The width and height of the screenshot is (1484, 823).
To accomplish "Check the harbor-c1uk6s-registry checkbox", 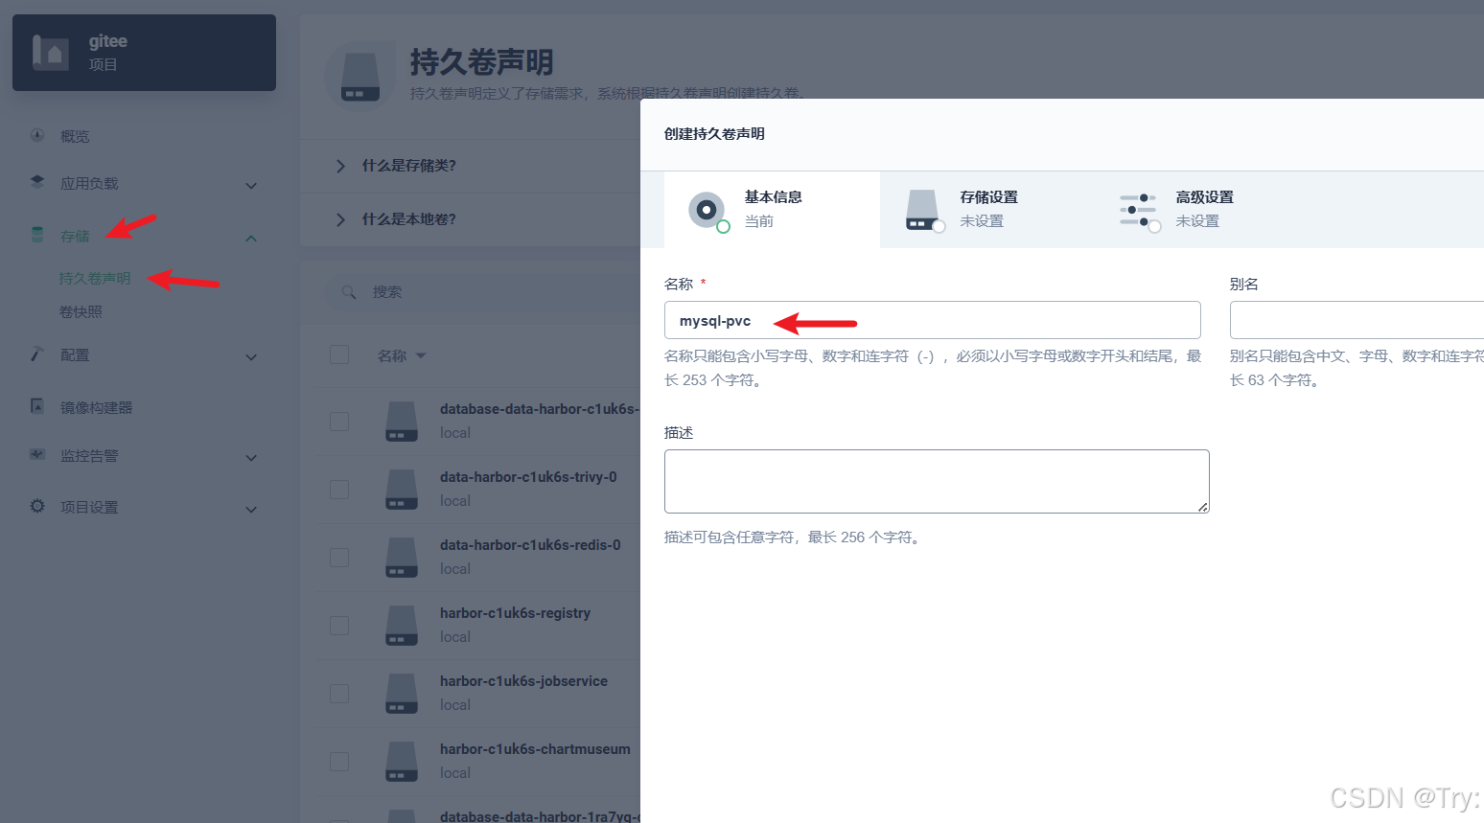I will [339, 625].
